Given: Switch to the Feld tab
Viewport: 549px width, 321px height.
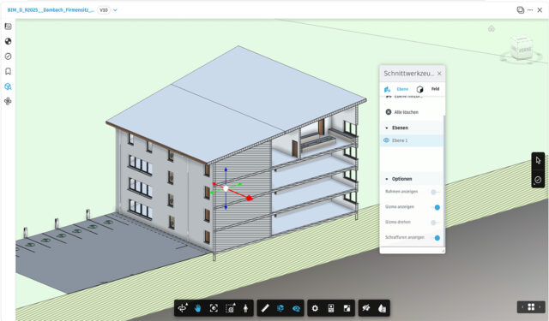Looking at the screenshot, I should (428, 89).
